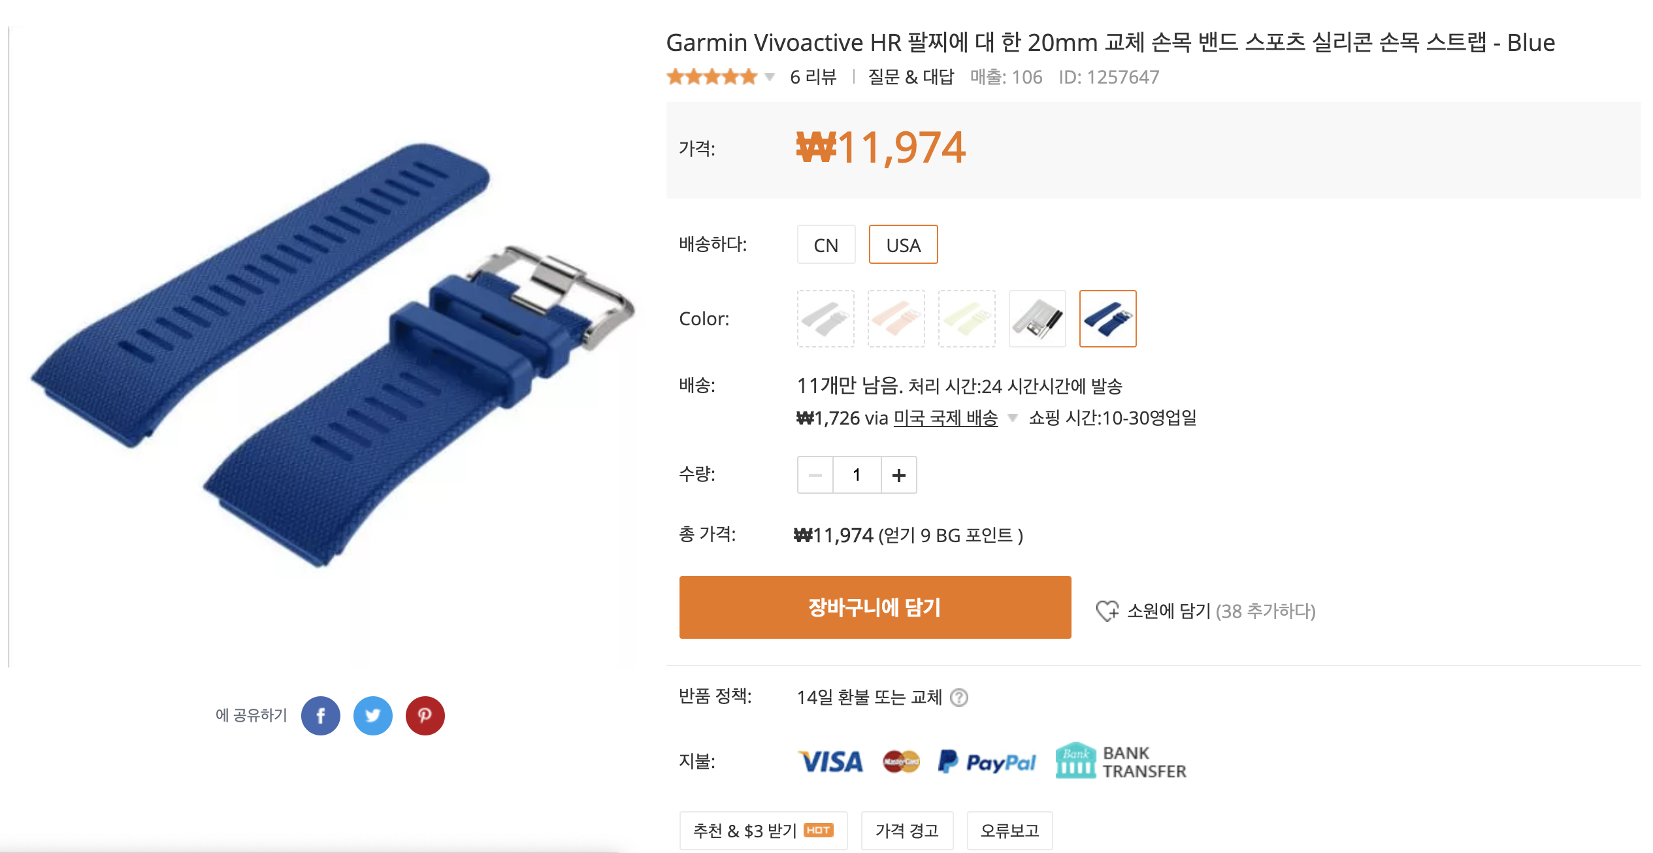
Task: Expand the star rating dropdown arrow
Action: pyautogui.click(x=770, y=77)
